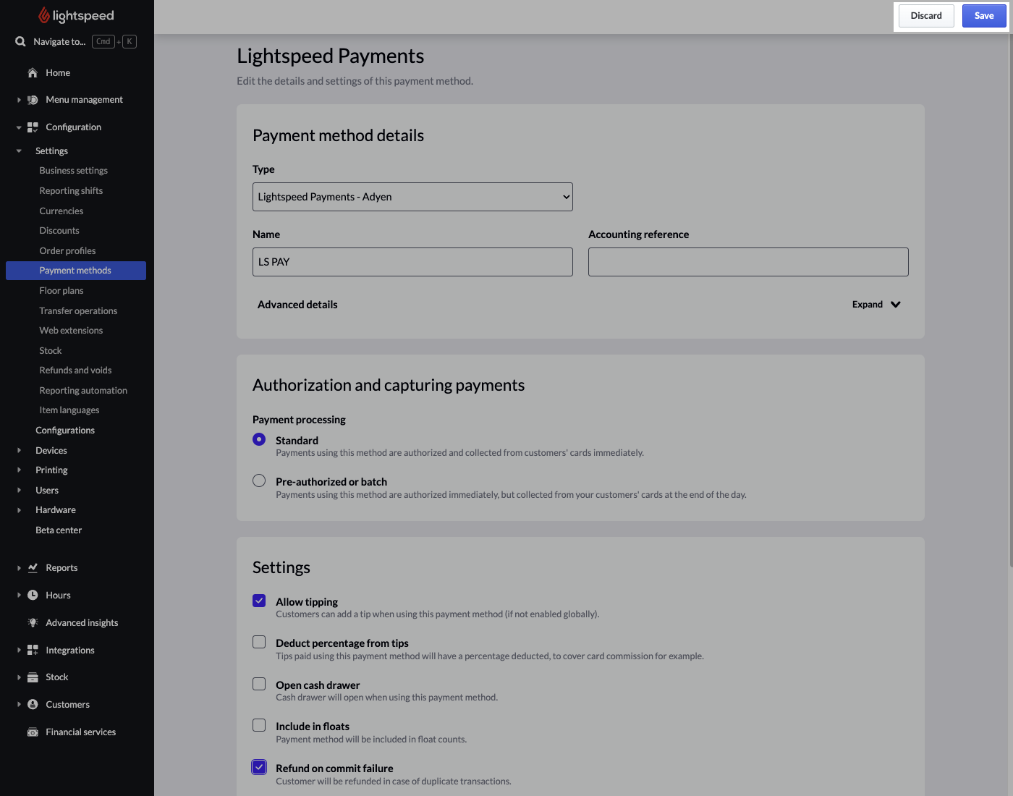Open Order profiles
The image size is (1013, 796).
point(67,251)
